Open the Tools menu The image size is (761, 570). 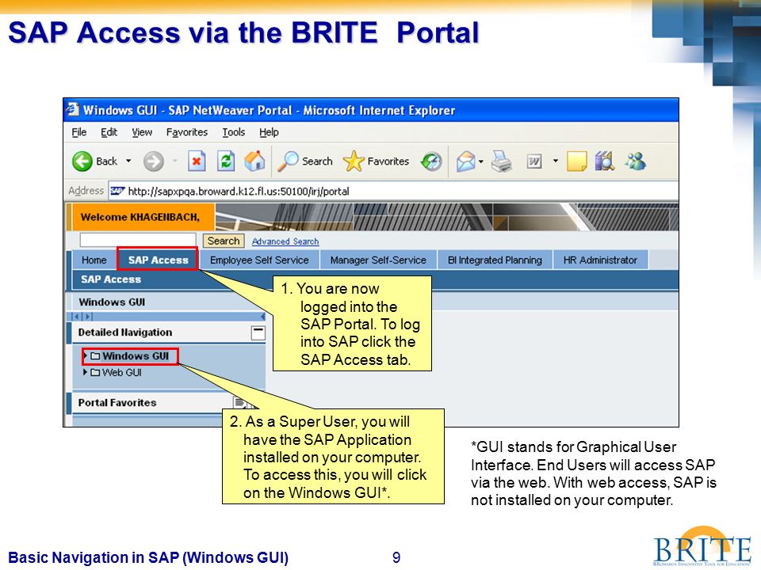[x=233, y=132]
